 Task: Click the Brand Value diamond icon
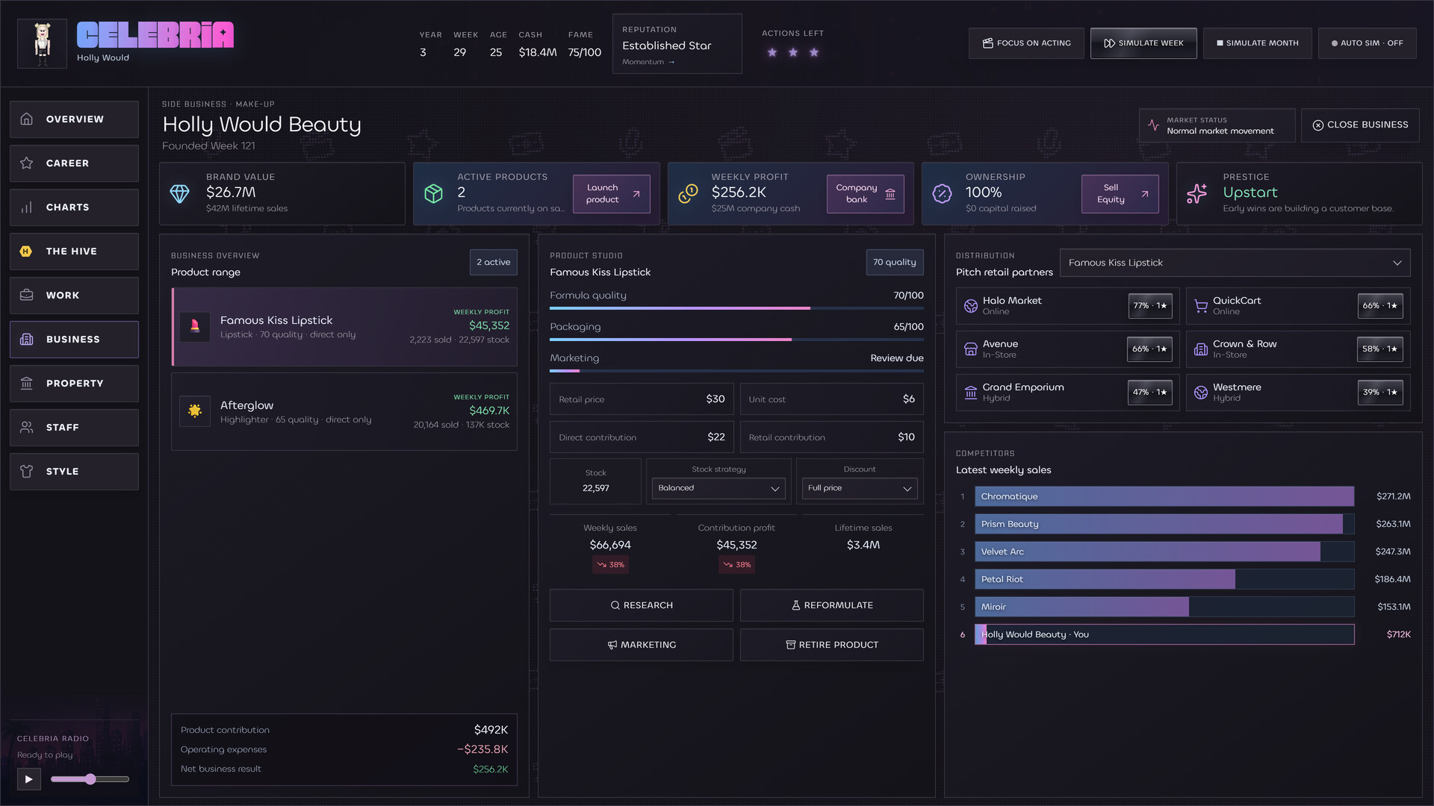(180, 194)
